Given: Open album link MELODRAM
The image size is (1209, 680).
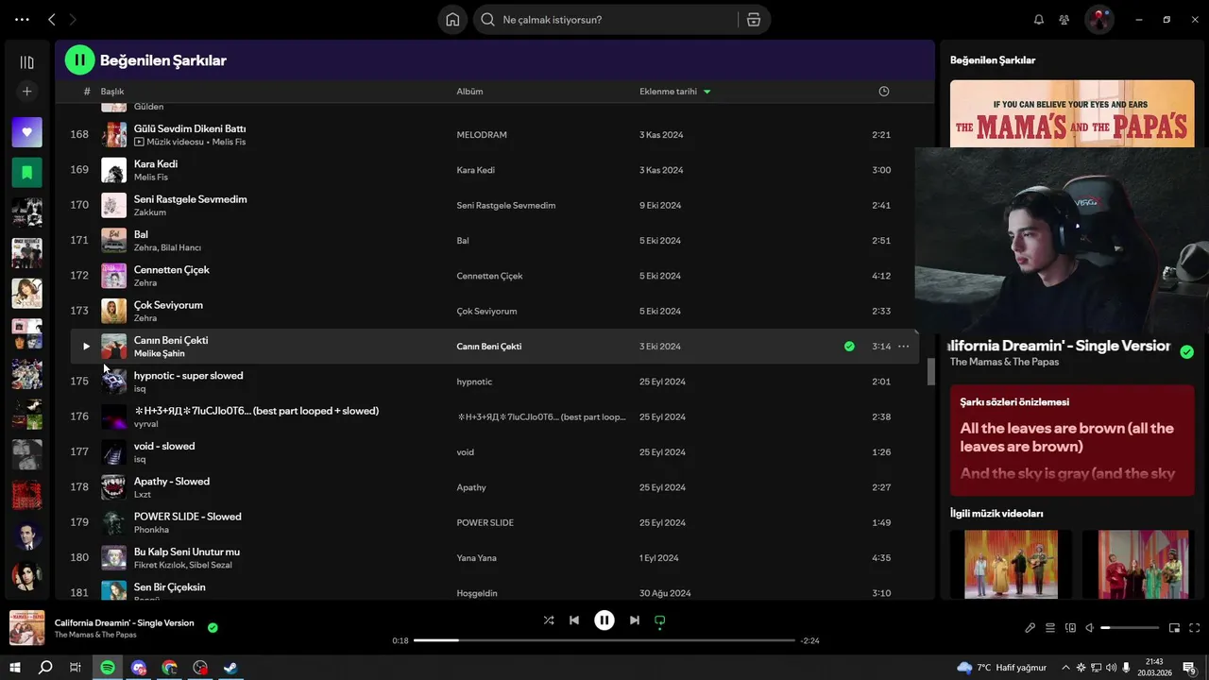Looking at the screenshot, I should pos(482,135).
